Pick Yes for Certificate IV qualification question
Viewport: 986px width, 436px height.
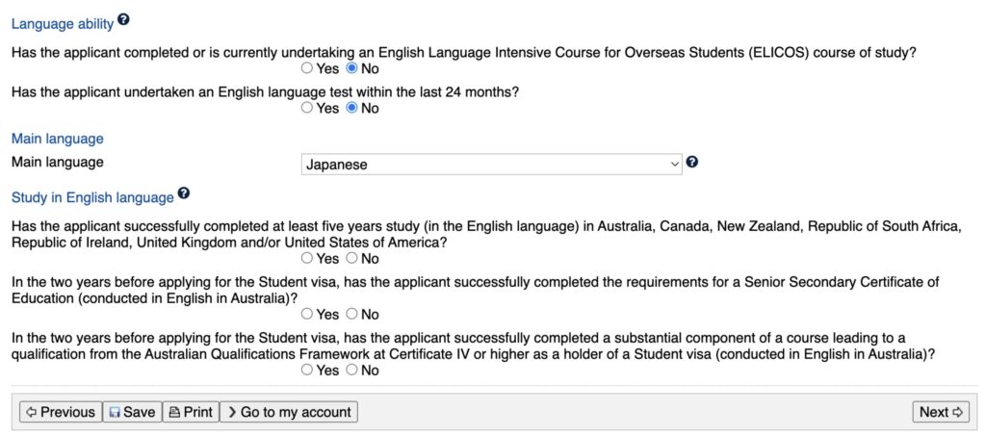(x=307, y=370)
